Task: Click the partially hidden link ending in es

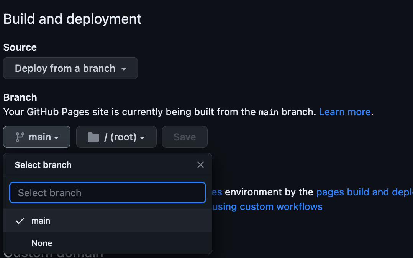Action: coord(217,192)
